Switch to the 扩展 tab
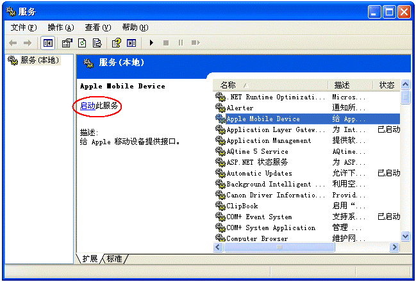 [x=90, y=258]
